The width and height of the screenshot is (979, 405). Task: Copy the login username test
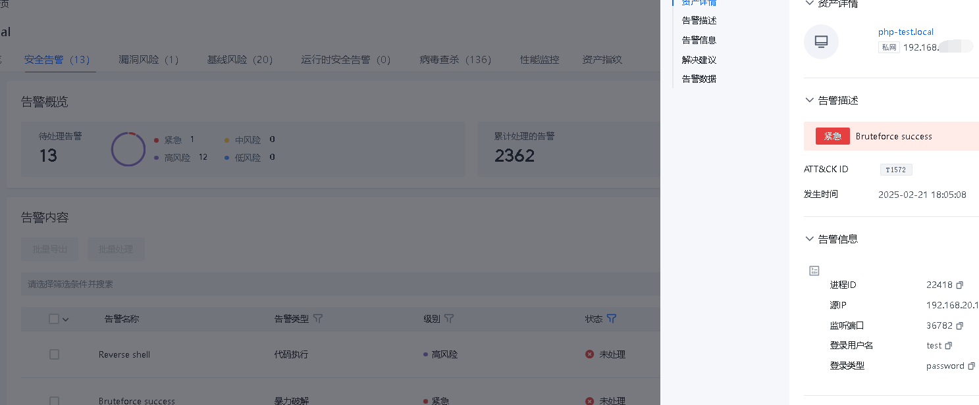[x=948, y=346]
